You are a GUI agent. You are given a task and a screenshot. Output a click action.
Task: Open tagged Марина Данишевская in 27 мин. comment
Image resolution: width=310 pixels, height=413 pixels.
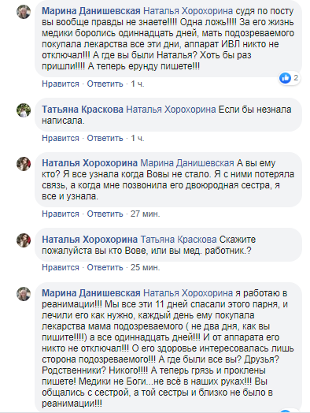click(187, 163)
